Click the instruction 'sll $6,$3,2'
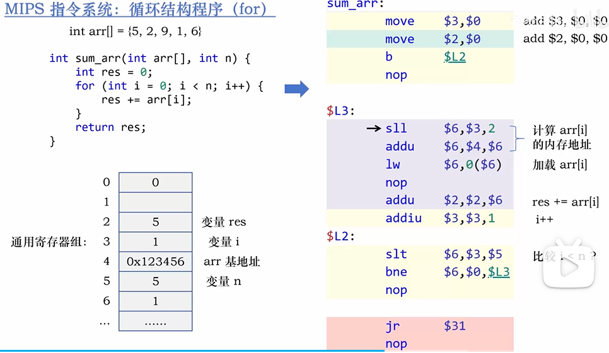 [x=441, y=128]
